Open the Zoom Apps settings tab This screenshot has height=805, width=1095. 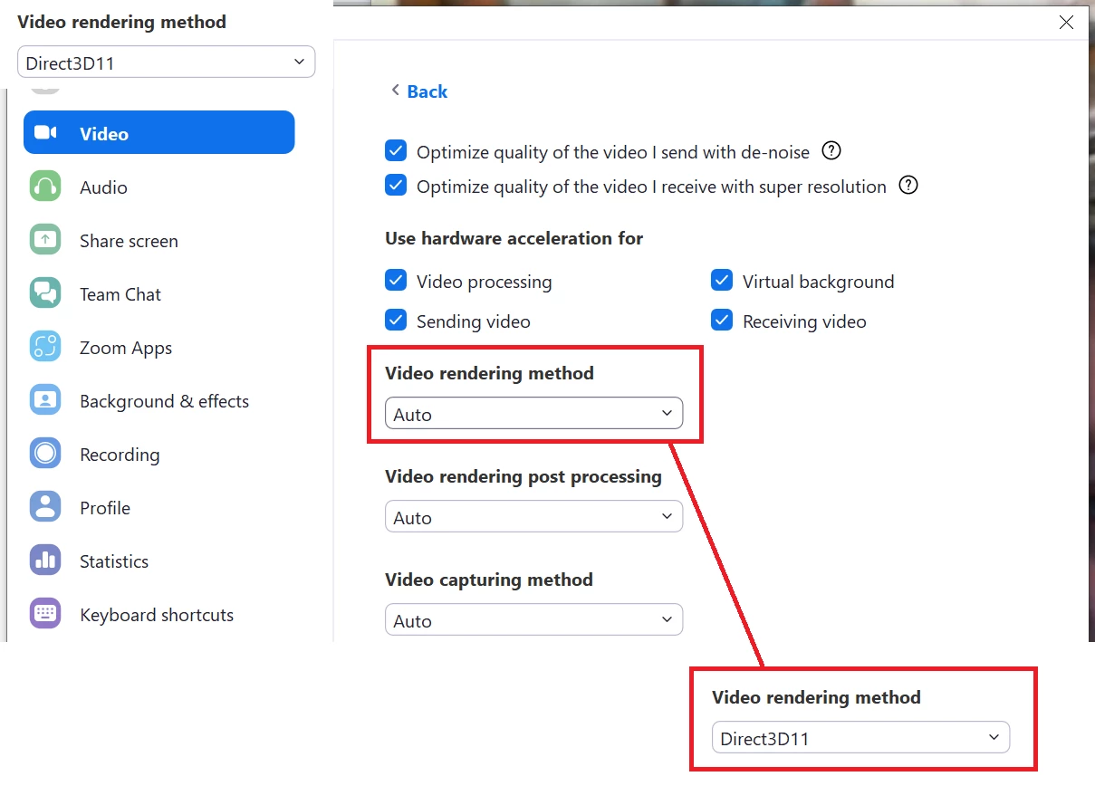(x=159, y=347)
